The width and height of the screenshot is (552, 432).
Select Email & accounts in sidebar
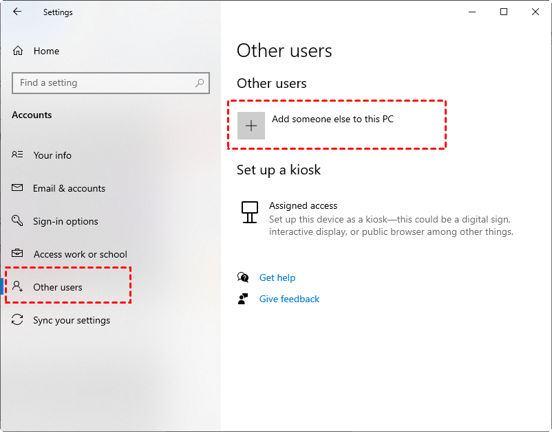coord(69,188)
